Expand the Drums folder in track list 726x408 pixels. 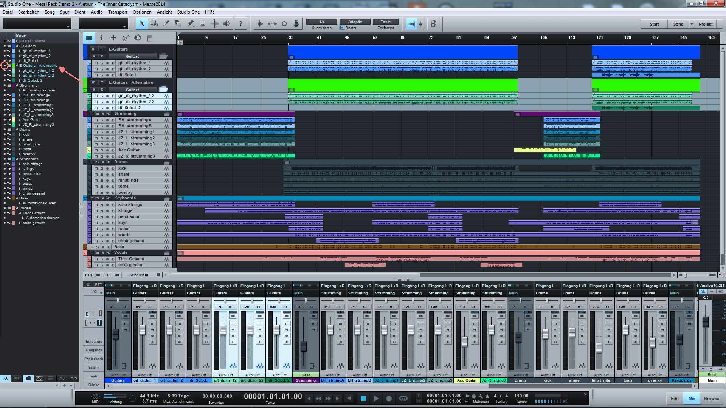tap(16, 130)
